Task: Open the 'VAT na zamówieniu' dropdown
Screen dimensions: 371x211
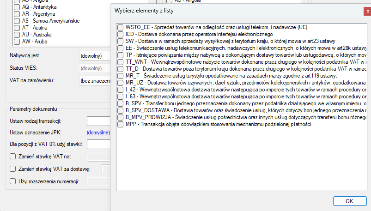Action: pyautogui.click(x=95, y=81)
